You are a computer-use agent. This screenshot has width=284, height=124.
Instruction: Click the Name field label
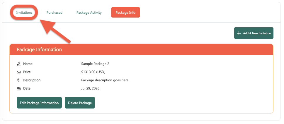coord(28,64)
